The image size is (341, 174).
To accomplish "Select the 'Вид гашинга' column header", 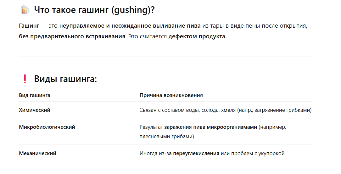I will point(35,95).
